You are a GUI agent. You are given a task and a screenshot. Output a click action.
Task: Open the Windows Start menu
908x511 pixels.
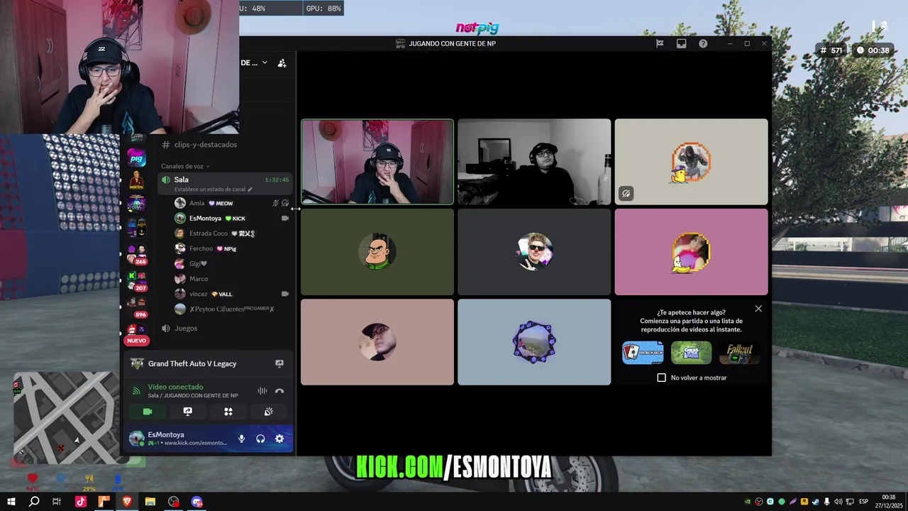[x=11, y=502]
